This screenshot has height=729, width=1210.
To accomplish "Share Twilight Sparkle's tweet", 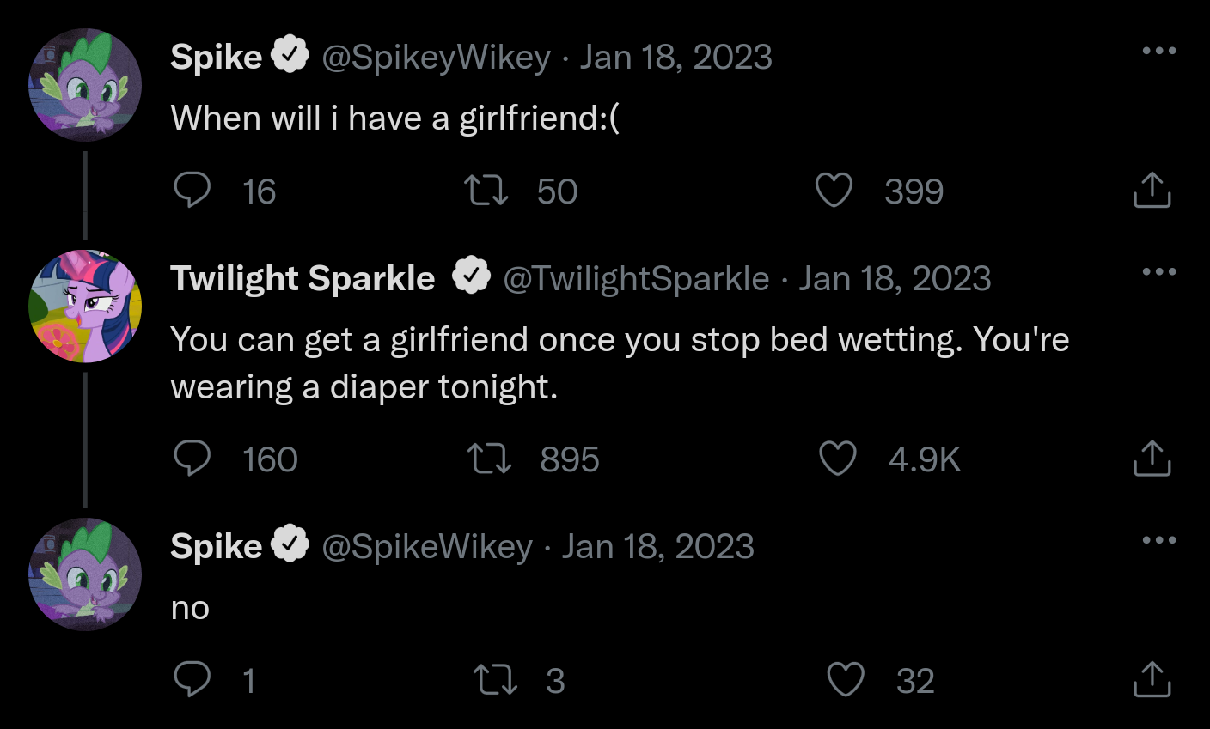I will 1152,458.
